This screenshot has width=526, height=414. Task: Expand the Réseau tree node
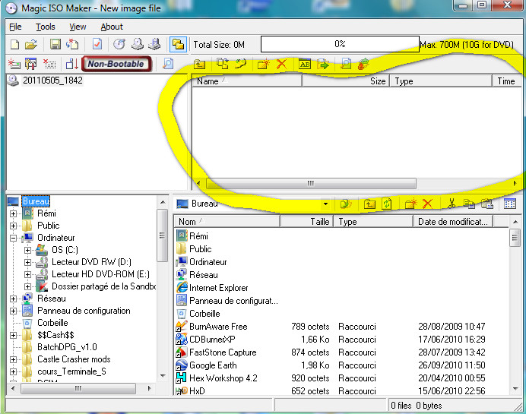tap(13, 299)
